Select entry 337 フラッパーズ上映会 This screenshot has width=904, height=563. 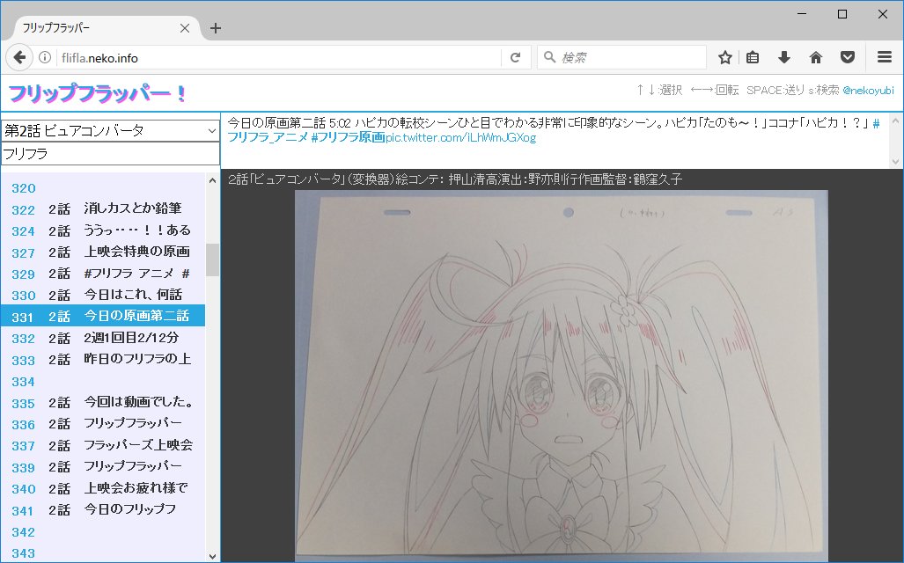[103, 445]
